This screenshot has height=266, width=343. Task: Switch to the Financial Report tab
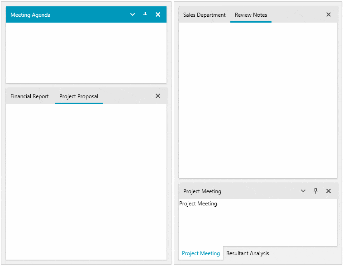click(29, 96)
